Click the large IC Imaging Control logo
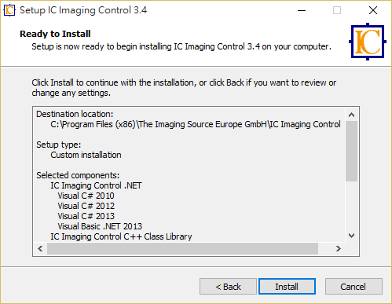This screenshot has width=392, height=304. pyautogui.click(x=368, y=42)
